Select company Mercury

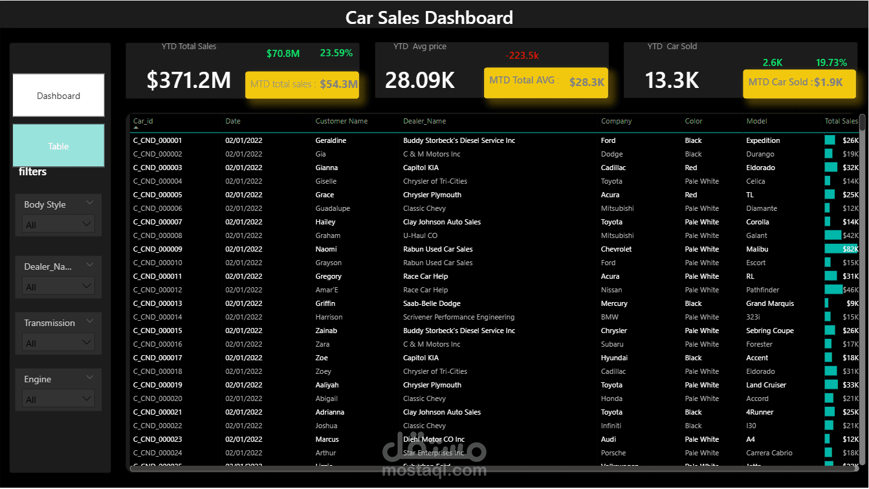(614, 303)
